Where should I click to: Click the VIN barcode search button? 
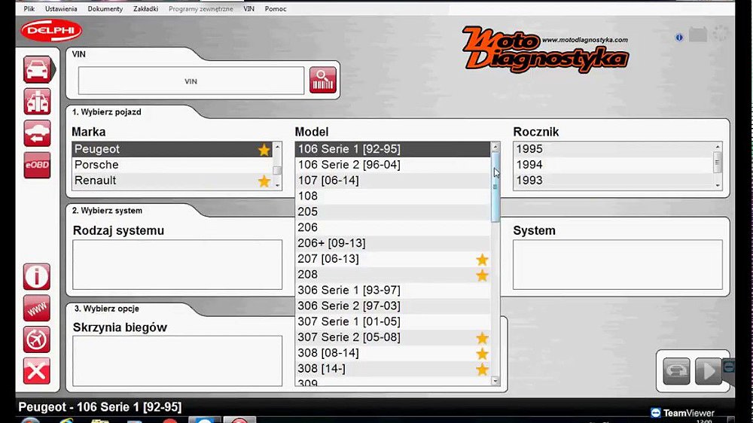point(322,81)
